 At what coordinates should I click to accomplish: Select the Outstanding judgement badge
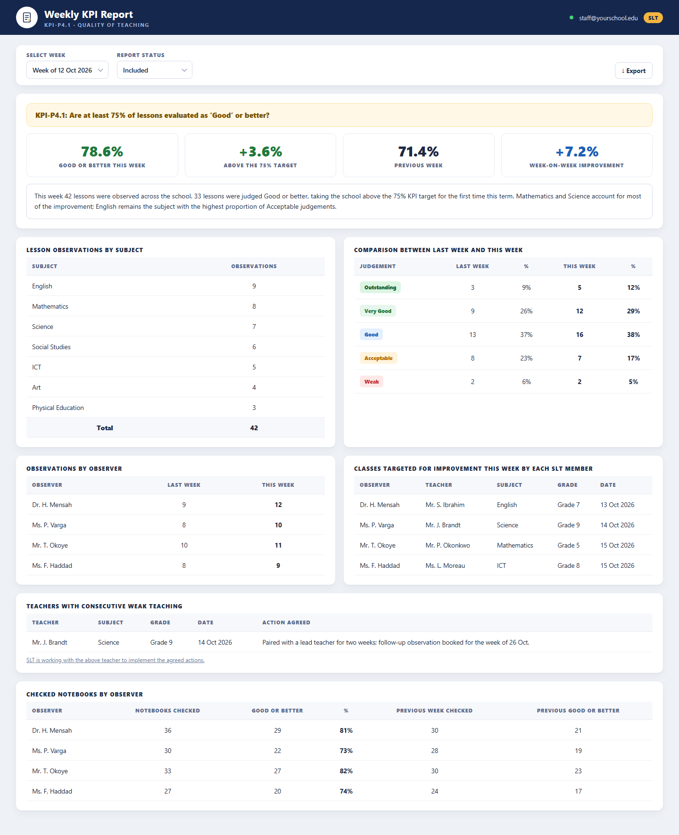(x=380, y=287)
